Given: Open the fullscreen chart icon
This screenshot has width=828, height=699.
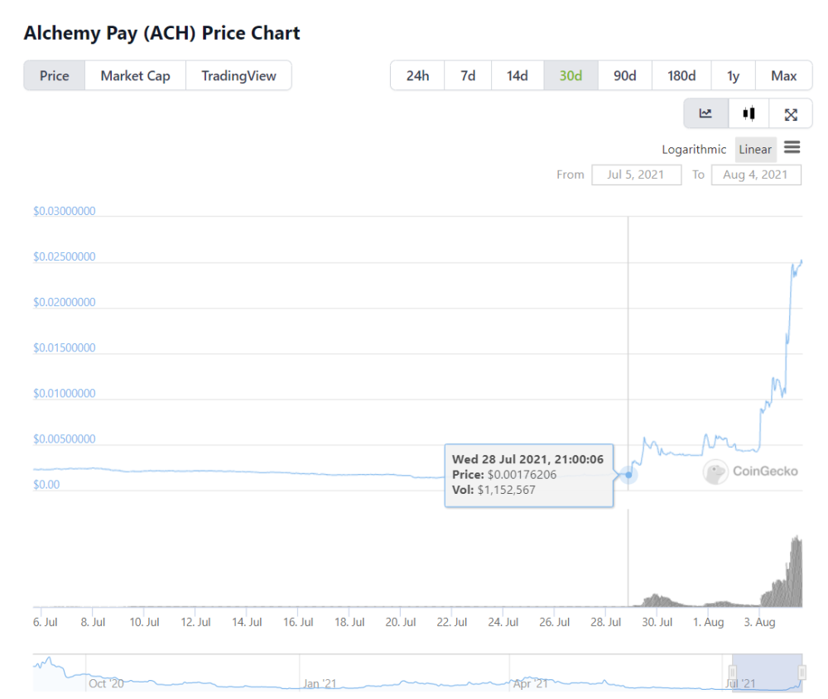Looking at the screenshot, I should click(791, 114).
